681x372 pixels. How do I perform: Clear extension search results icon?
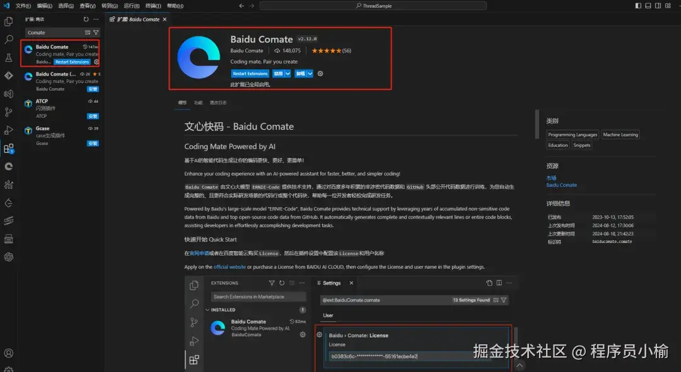coord(87,33)
